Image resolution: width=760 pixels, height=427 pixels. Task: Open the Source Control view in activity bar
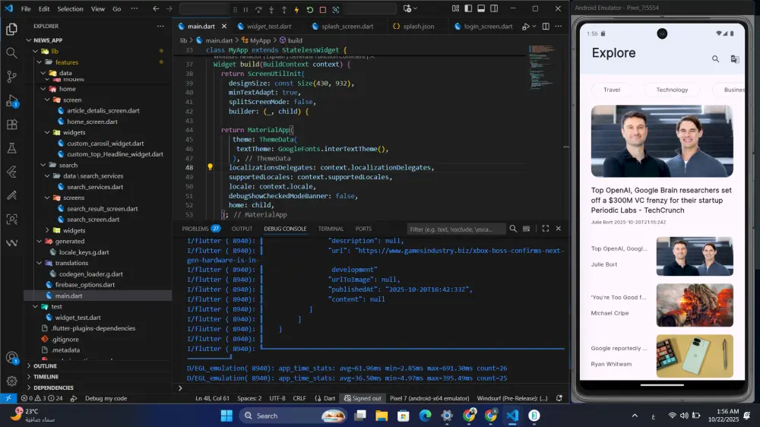(x=11, y=77)
